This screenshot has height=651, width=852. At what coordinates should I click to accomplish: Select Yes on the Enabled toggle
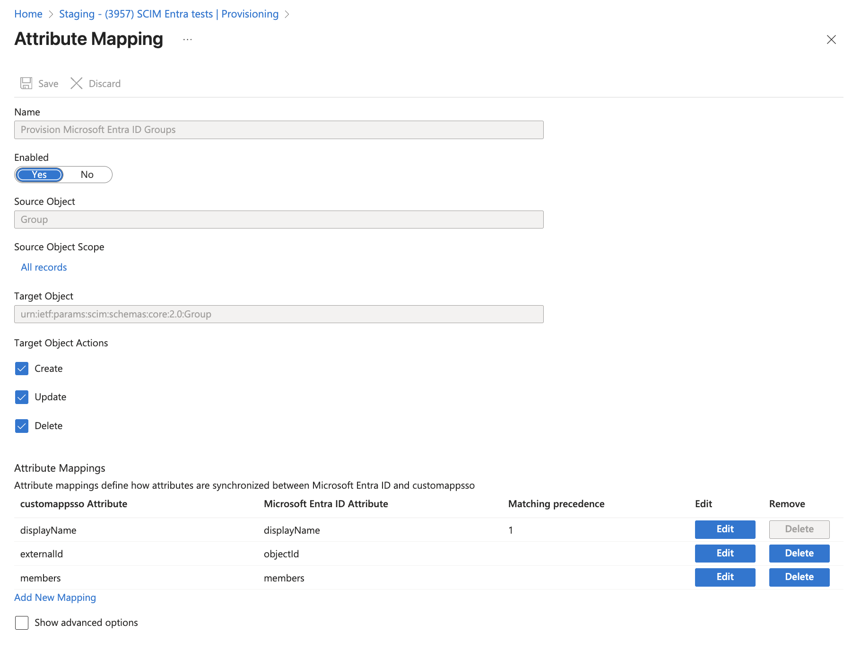(x=40, y=175)
